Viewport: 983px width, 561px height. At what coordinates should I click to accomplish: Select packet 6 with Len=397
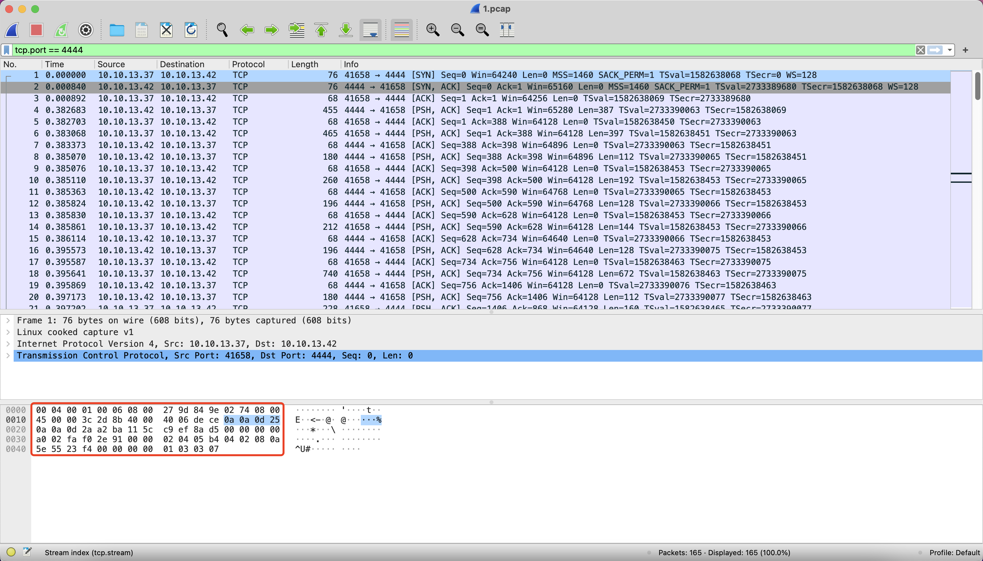point(475,133)
